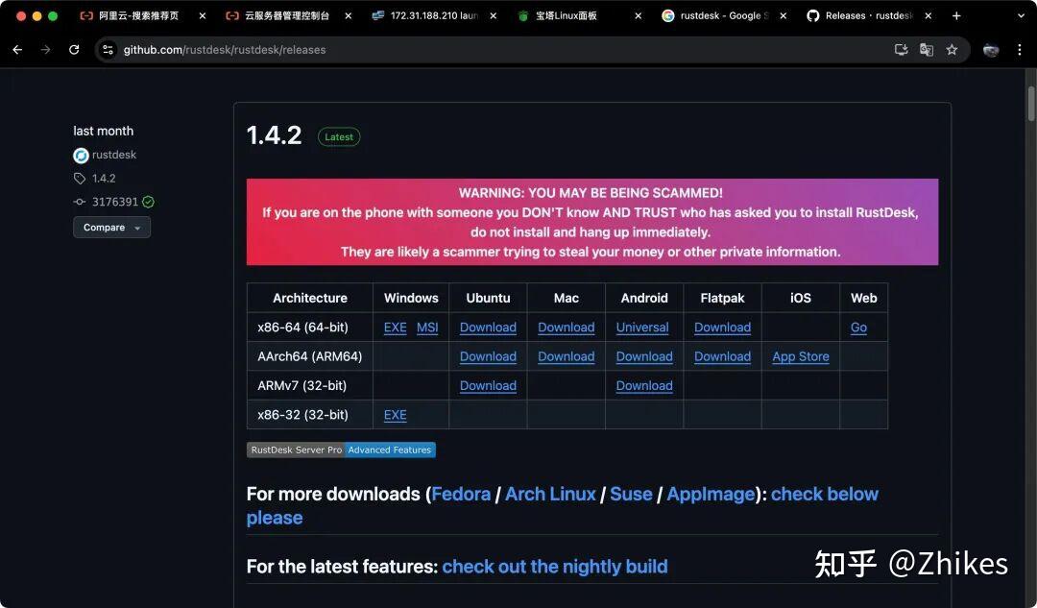Download Windows x86-64 EXE
1037x608 pixels.
(395, 328)
